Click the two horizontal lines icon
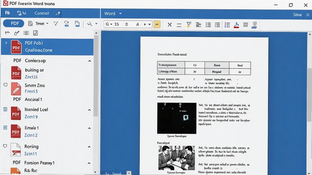Viewport: 312px width, 175px height. pos(179,25)
